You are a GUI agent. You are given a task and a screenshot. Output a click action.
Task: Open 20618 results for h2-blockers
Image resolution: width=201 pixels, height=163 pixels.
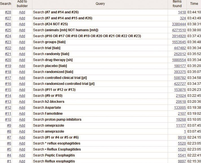(x=181, y=102)
